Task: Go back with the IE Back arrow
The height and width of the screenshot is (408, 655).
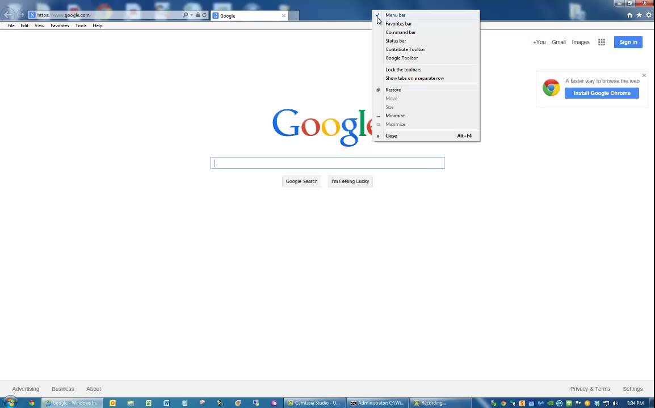Action: click(x=8, y=15)
